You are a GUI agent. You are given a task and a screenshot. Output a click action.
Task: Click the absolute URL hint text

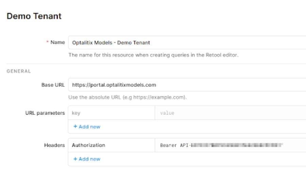tap(128, 98)
